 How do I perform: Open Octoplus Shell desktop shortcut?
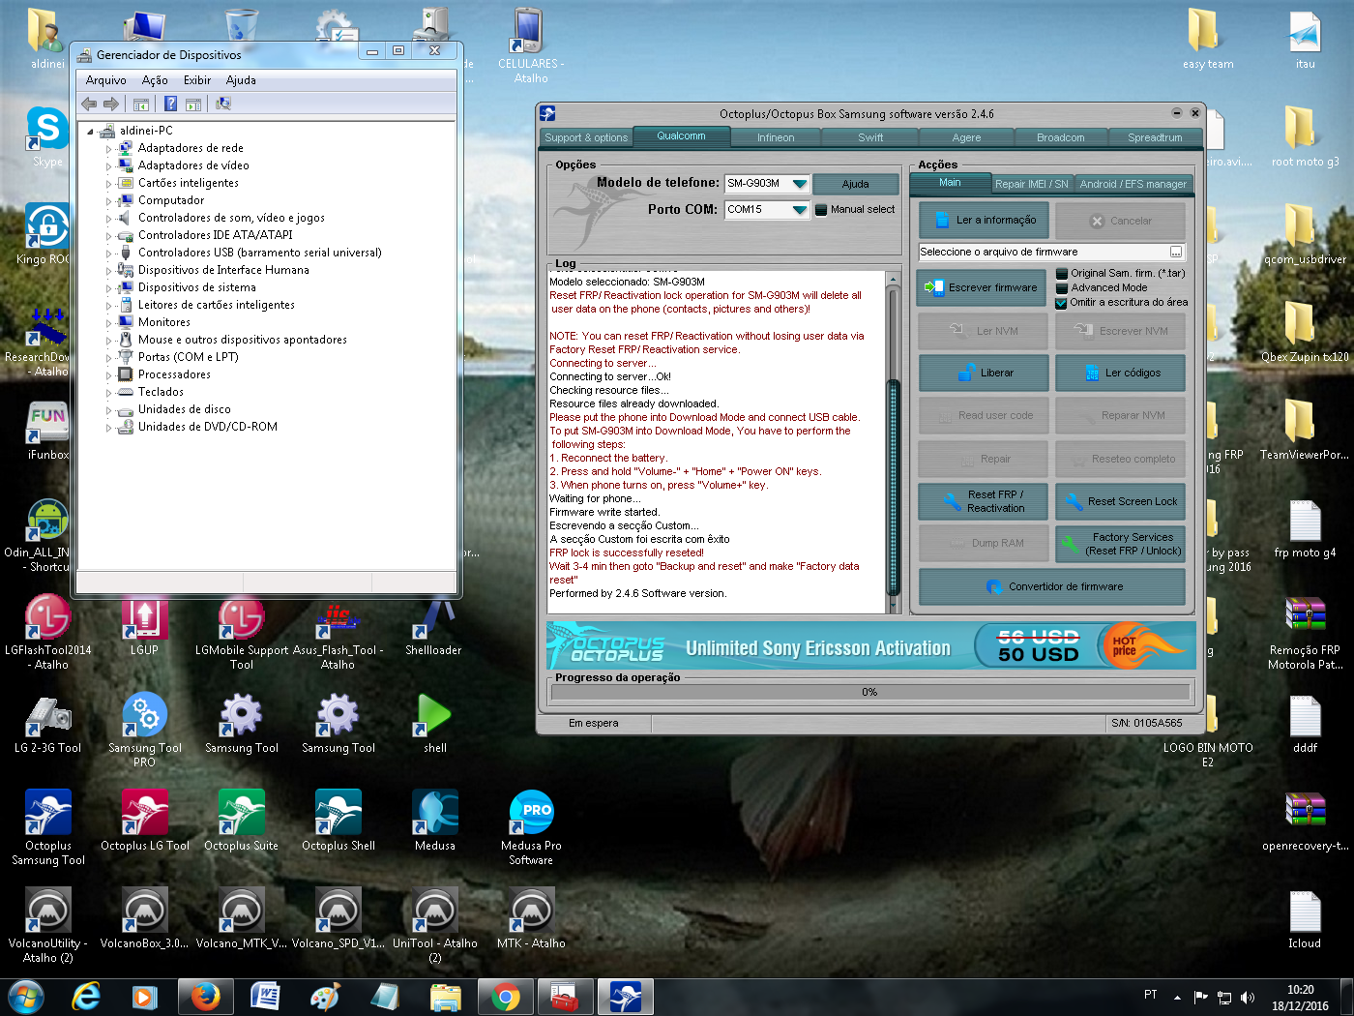coord(338,820)
